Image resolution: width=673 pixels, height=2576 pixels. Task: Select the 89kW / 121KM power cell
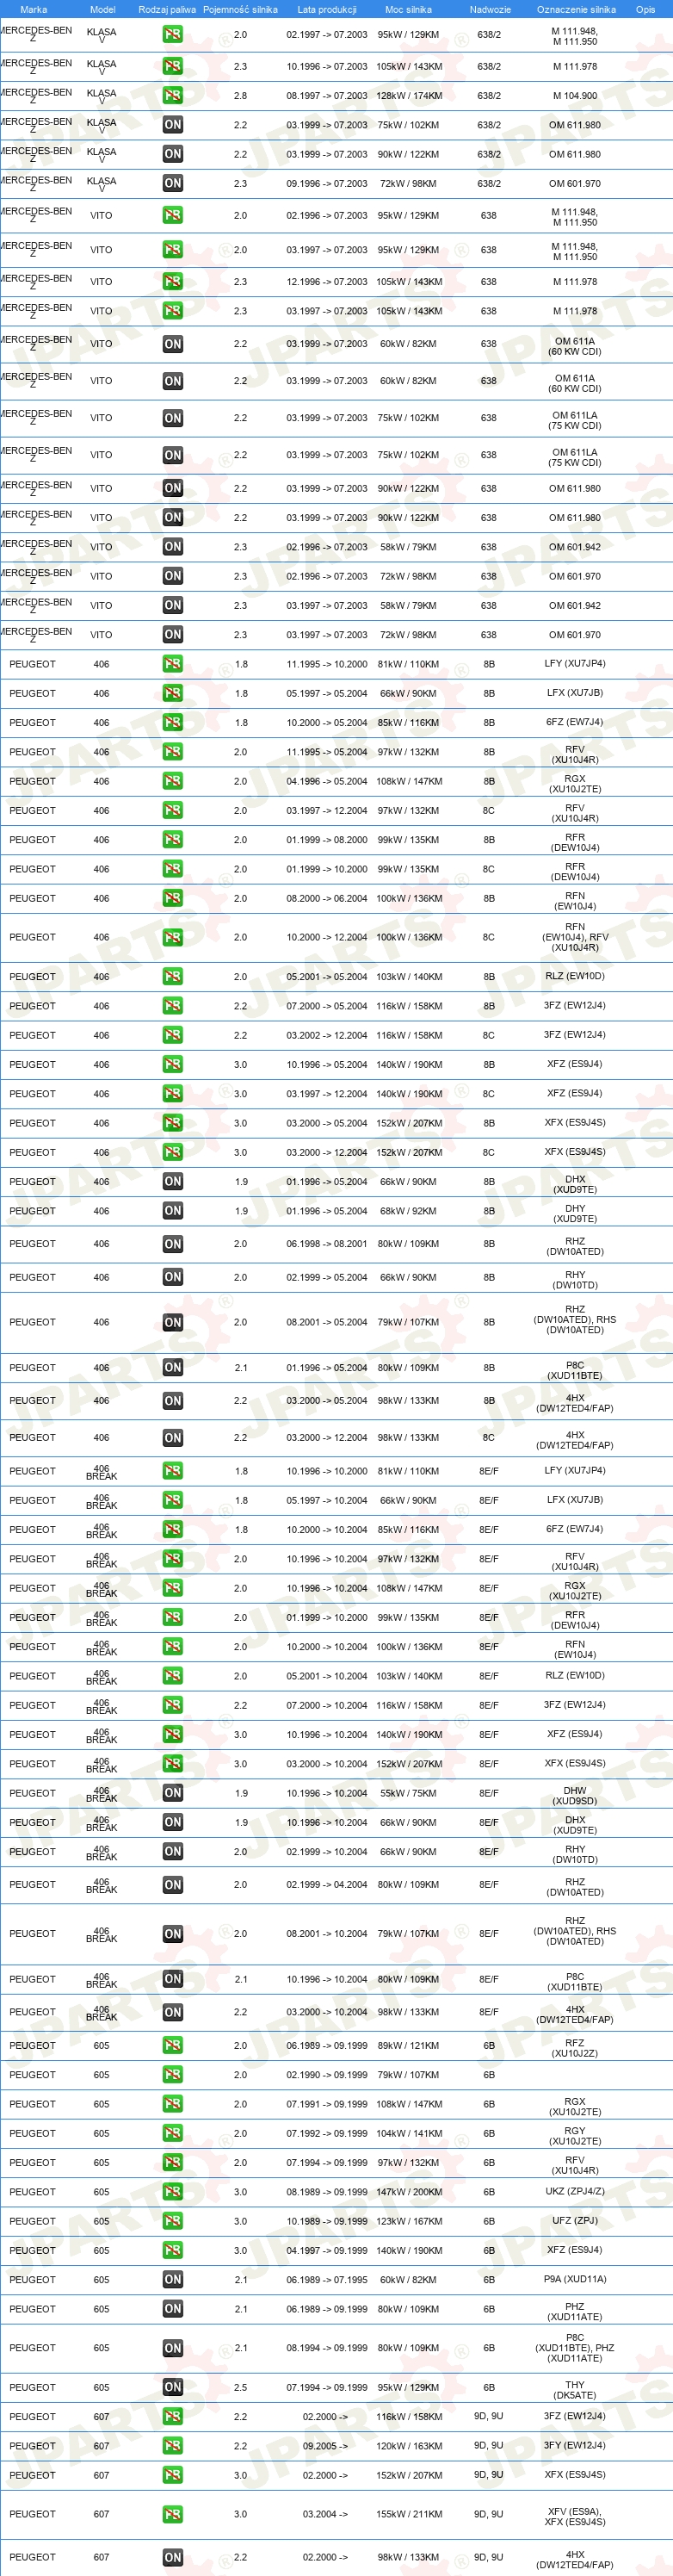[x=408, y=2046]
